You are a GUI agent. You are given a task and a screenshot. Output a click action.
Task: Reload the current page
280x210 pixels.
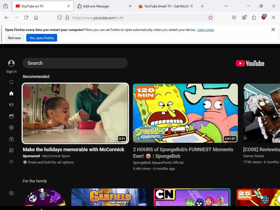[26, 17]
